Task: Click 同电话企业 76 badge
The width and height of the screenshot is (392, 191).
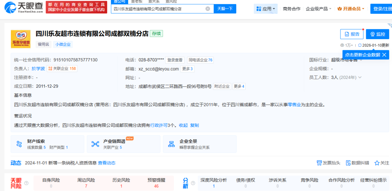Action: [200, 60]
